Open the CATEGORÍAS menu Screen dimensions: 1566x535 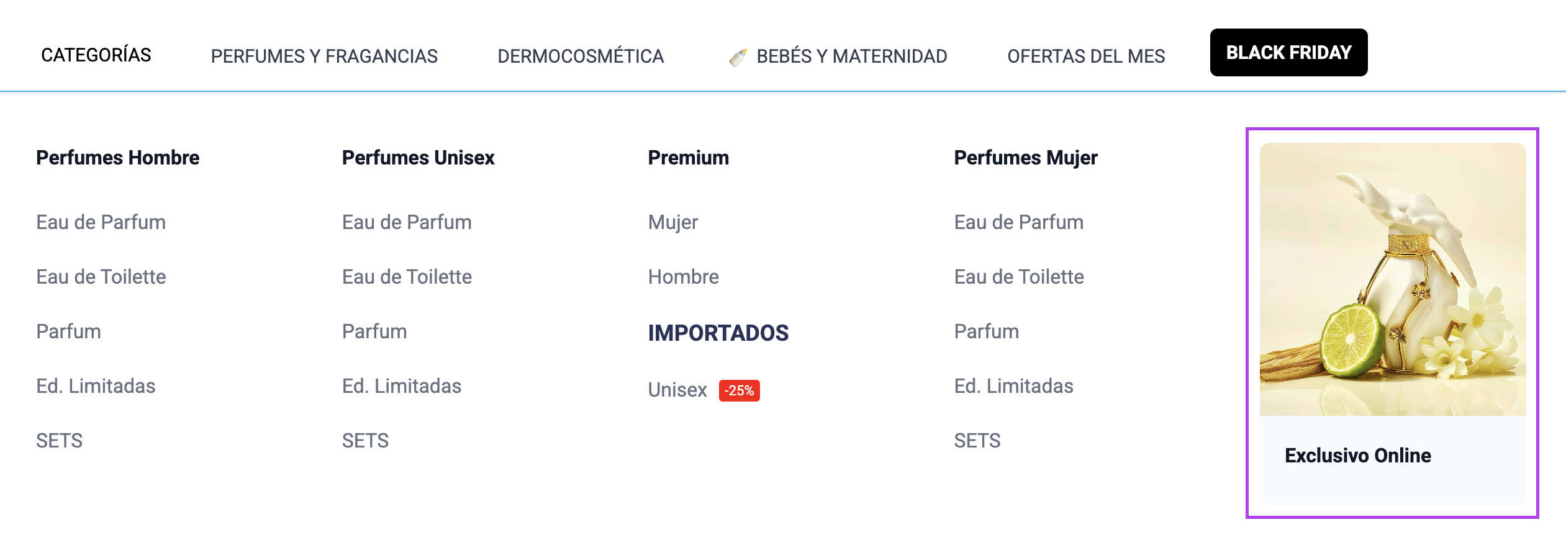click(x=96, y=55)
